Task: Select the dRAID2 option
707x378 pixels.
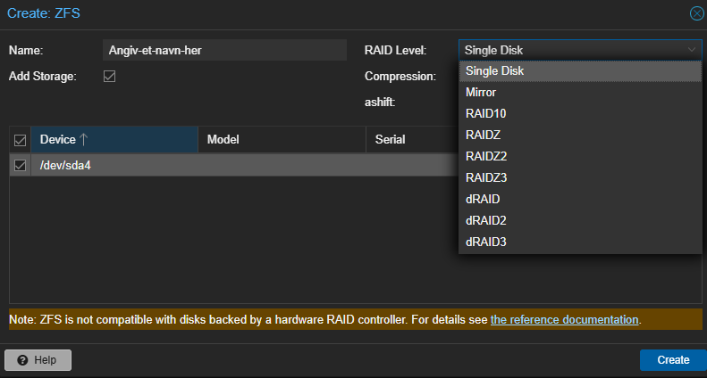Action: pos(580,220)
